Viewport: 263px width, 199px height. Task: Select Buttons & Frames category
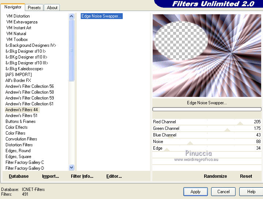20,121
